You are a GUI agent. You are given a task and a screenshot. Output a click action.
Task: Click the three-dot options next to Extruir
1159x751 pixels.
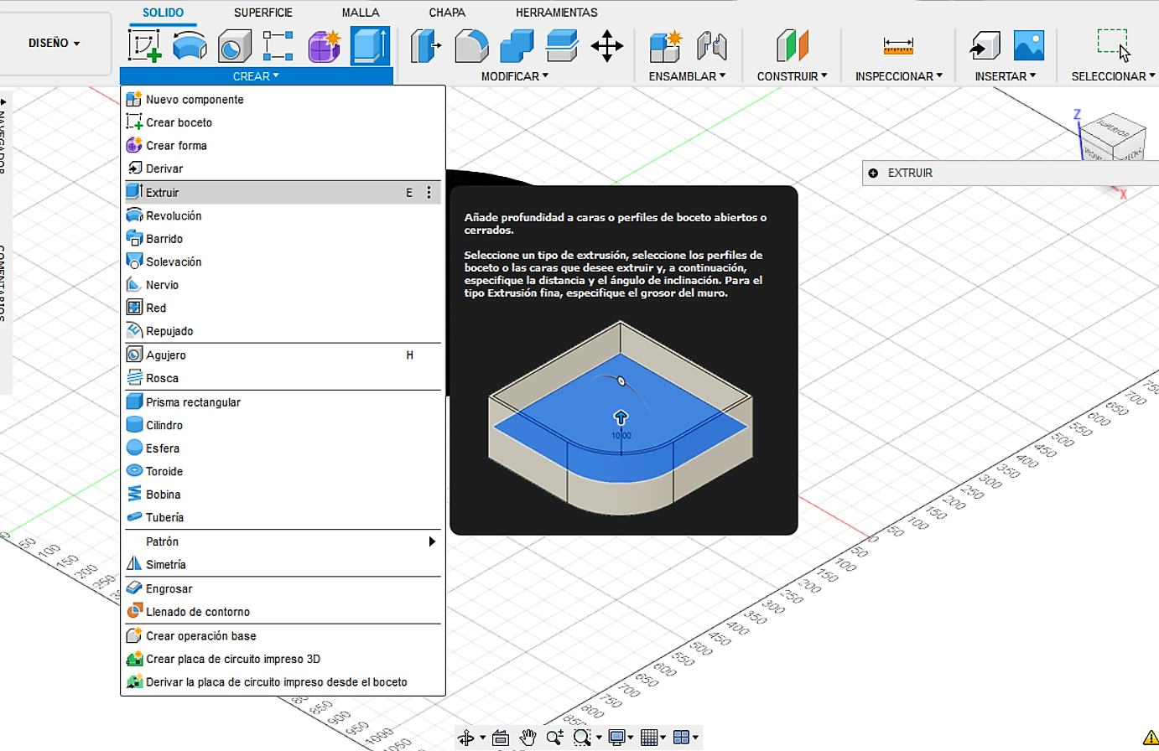[x=429, y=193]
